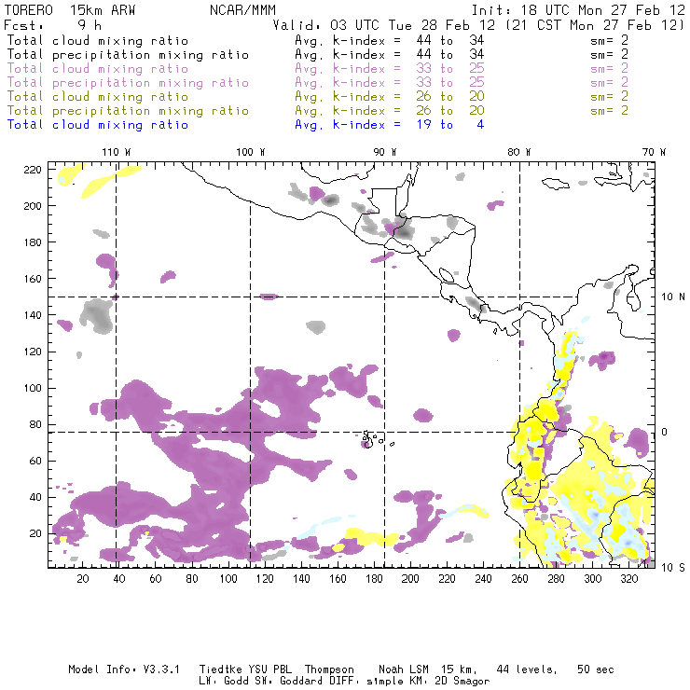
Task: Click the "70 W" longitude label
Action: pyautogui.click(x=654, y=152)
